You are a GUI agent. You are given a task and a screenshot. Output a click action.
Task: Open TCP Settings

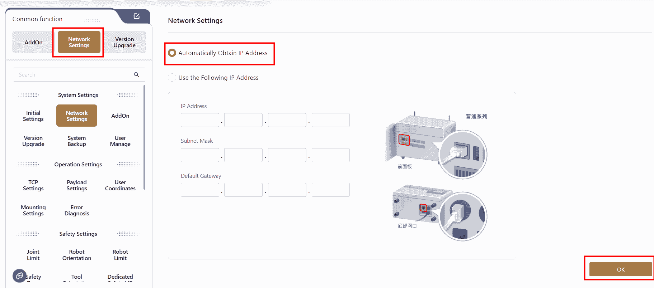coord(33,185)
